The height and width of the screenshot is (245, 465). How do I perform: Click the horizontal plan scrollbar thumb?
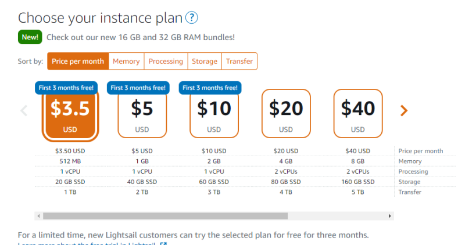(x=166, y=216)
